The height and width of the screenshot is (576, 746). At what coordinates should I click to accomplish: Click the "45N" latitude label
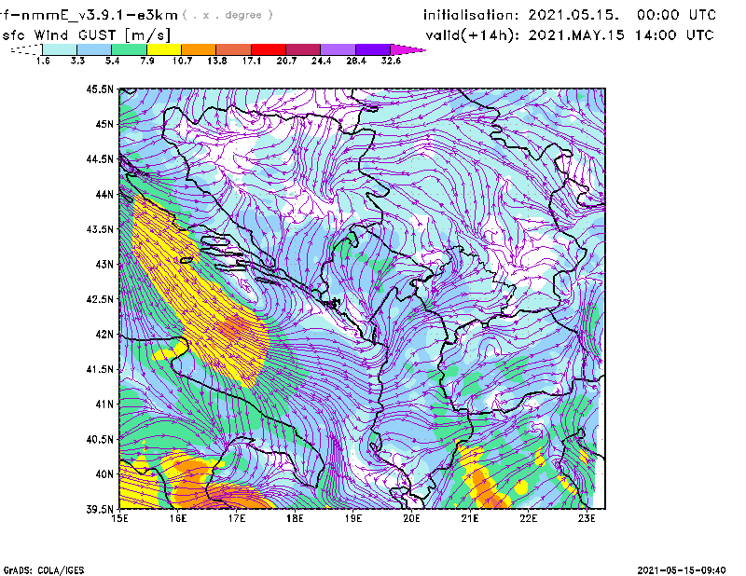click(x=104, y=124)
